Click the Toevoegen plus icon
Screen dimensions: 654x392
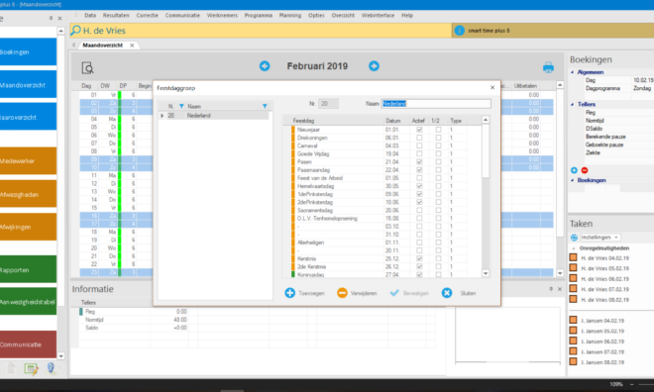(x=290, y=293)
